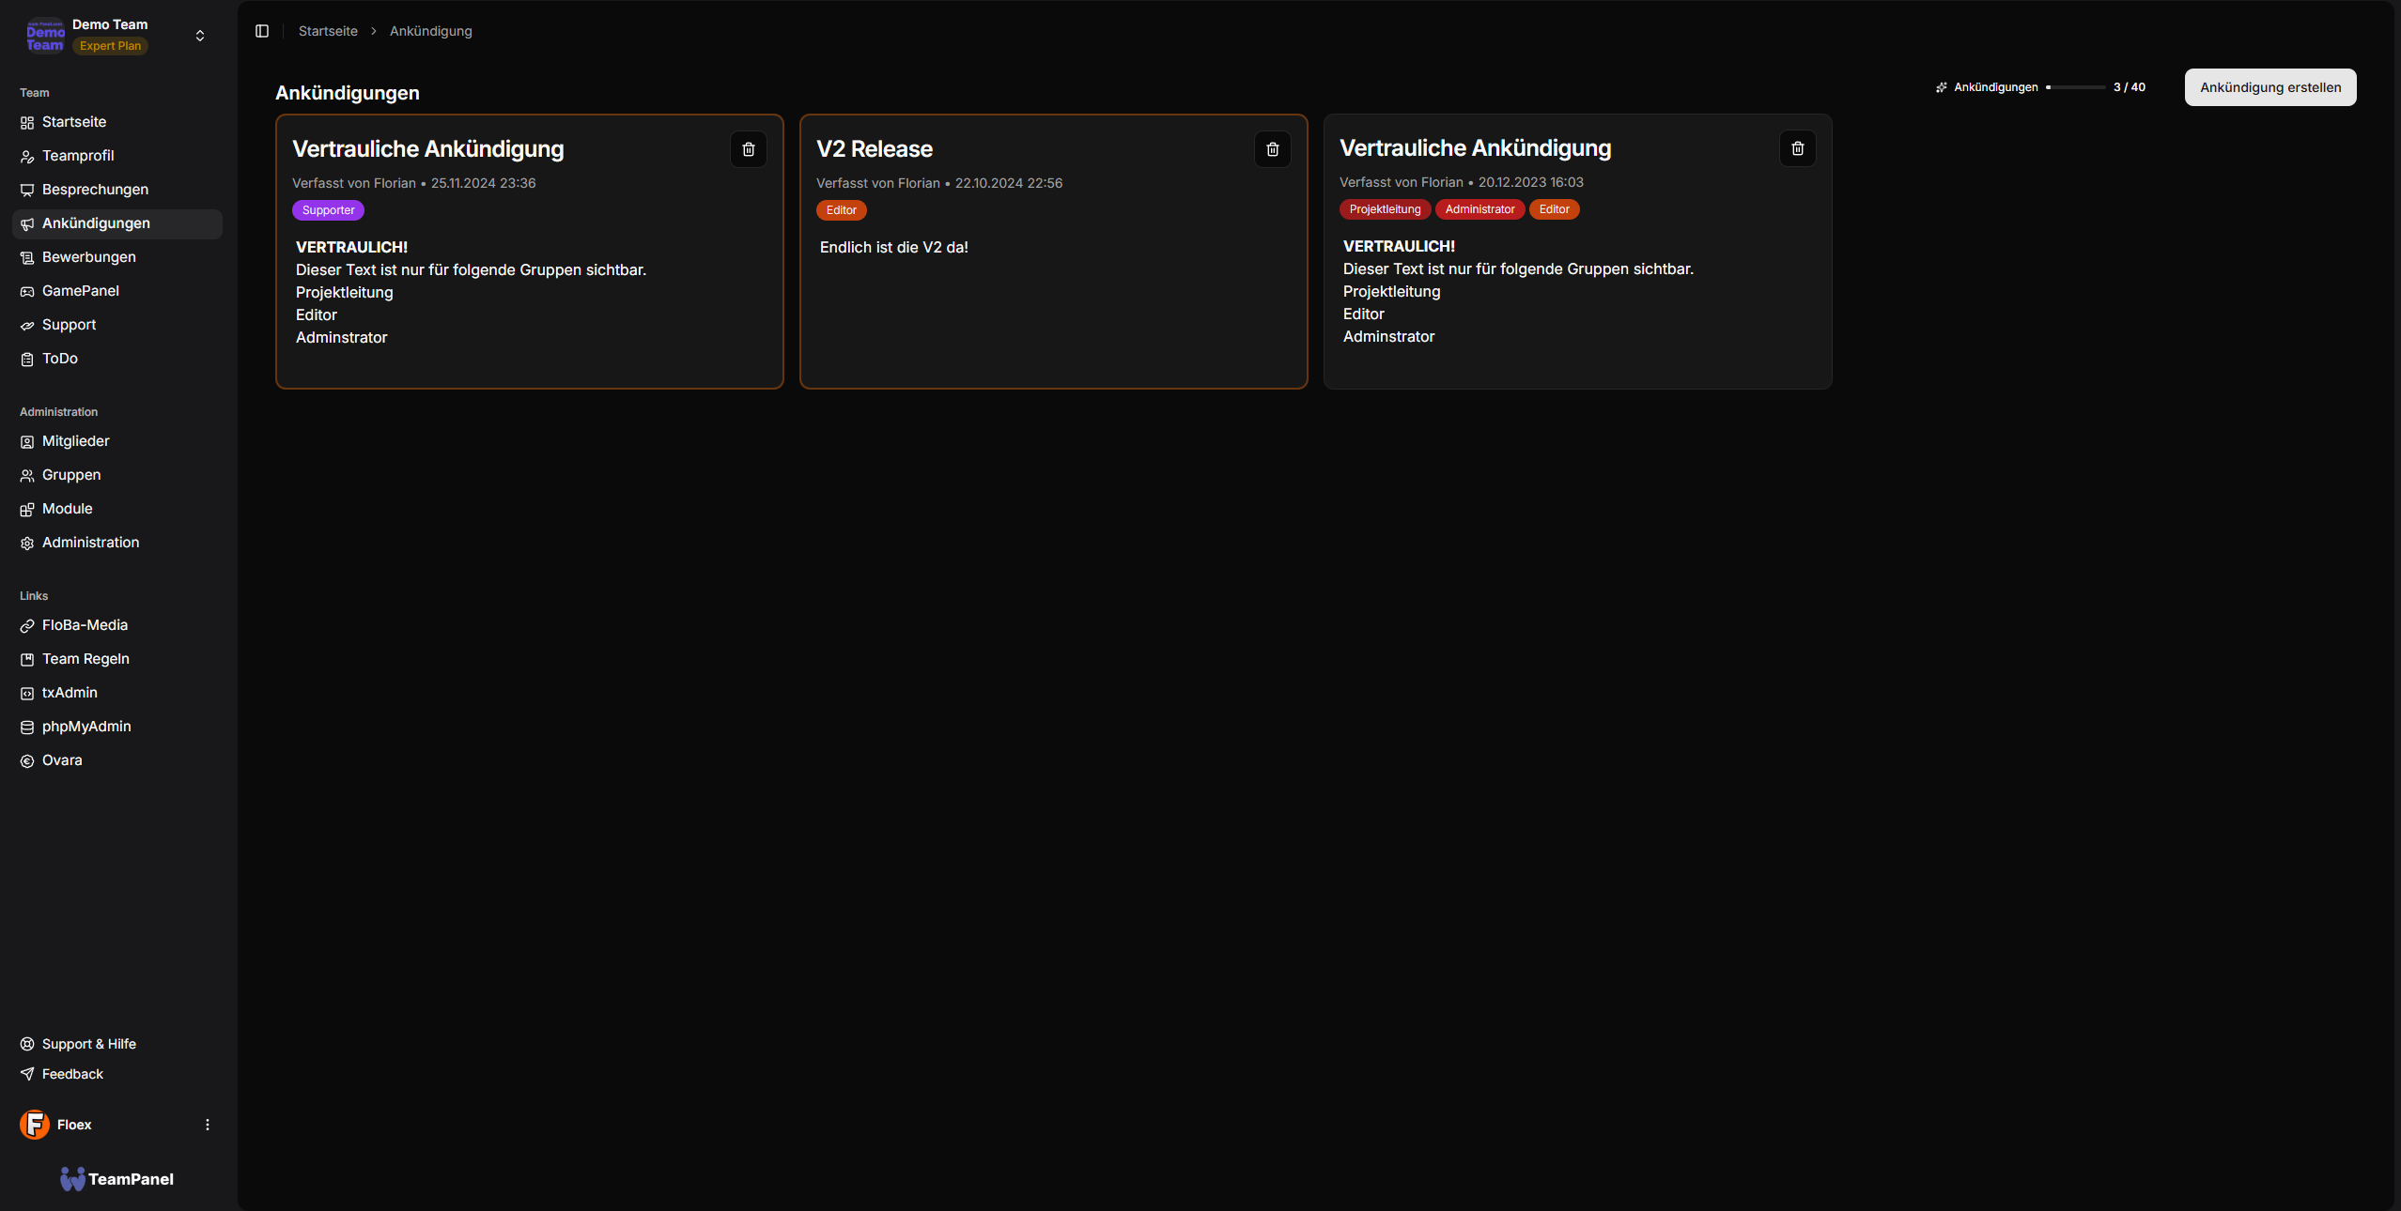Open Feedback via the paper plane icon
2401x1211 pixels.
[x=27, y=1073]
